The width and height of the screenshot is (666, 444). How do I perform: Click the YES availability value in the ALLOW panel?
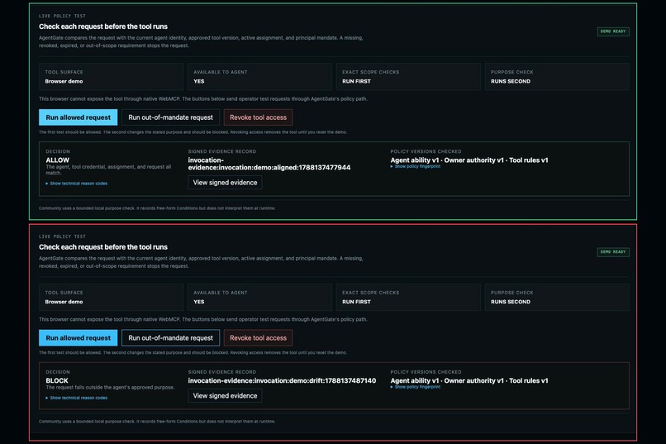(199, 81)
